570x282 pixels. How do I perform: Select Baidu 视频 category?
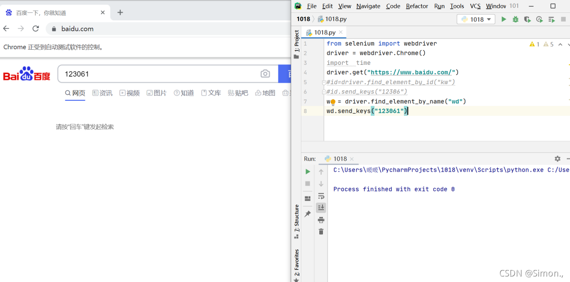tap(129, 93)
